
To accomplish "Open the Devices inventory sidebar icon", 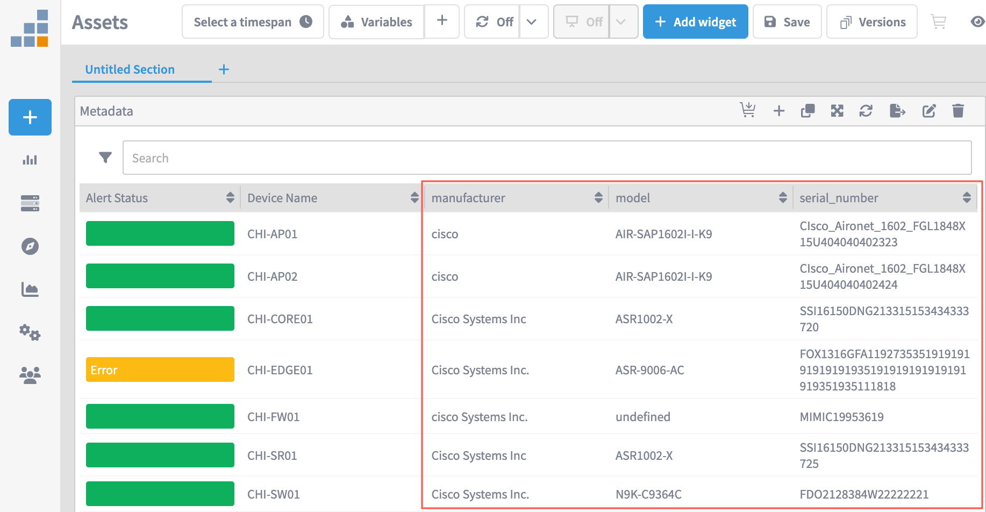I will tap(30, 203).
